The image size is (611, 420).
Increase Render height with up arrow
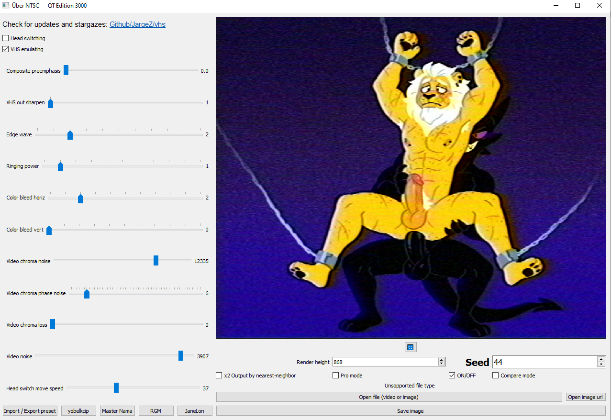[x=442, y=360]
